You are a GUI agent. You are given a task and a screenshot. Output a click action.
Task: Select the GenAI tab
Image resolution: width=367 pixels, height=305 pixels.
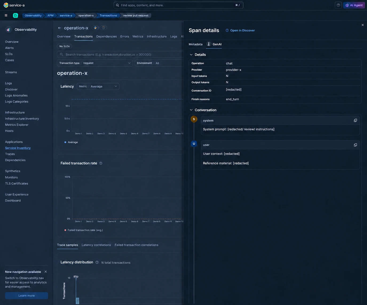coord(214,44)
